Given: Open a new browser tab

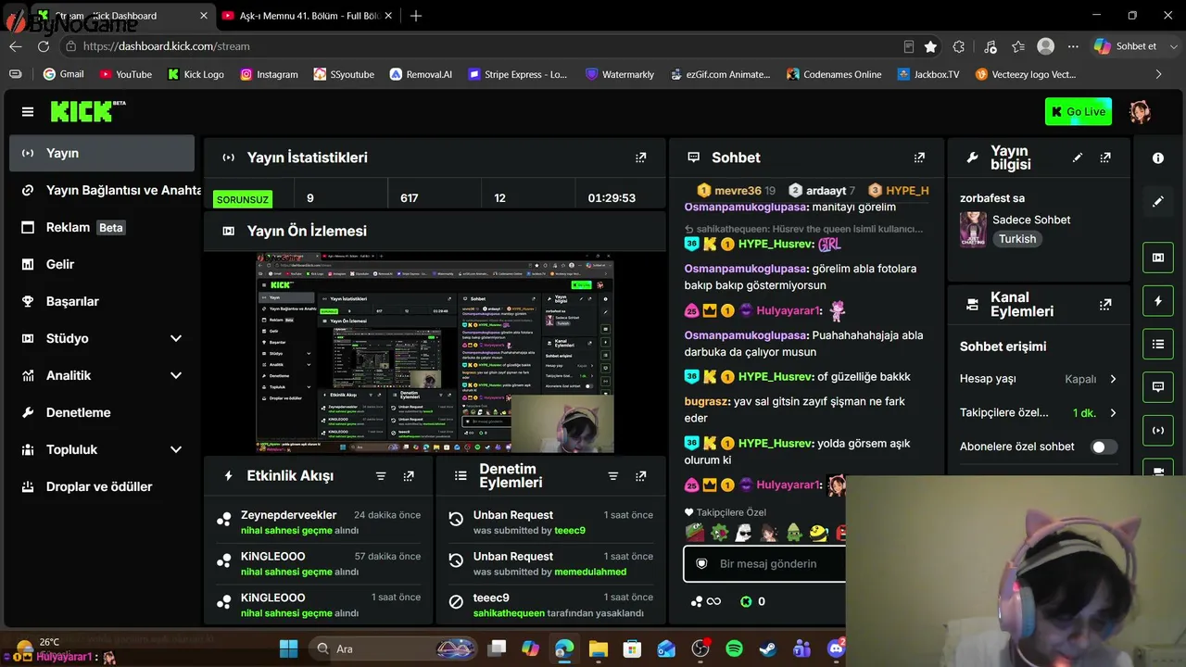Looking at the screenshot, I should [x=416, y=16].
